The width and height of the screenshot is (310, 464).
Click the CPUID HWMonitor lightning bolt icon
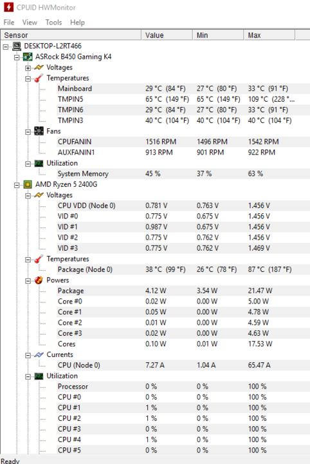pyautogui.click(x=8, y=7)
